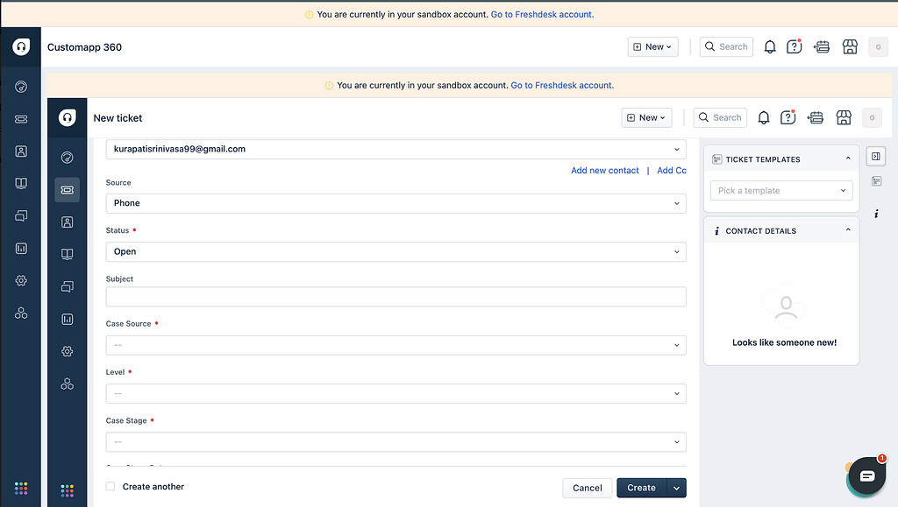
Task: Open Admin settings via the gear icon
Action: pyautogui.click(x=67, y=351)
